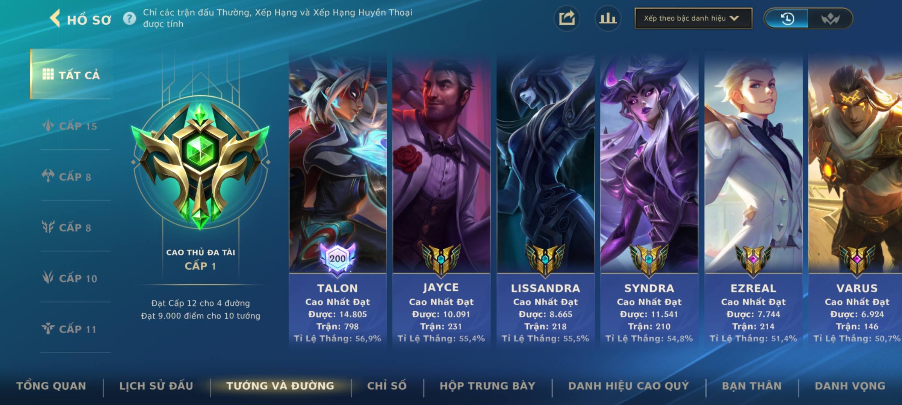Viewport: 902px width, 405px height.
Task: Switch toggle to history clock view
Action: pyautogui.click(x=787, y=18)
